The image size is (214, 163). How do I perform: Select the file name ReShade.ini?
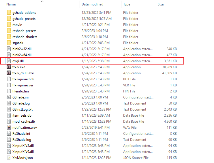pos(21,134)
